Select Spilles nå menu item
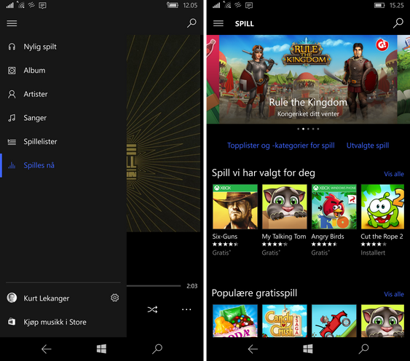 [x=63, y=165]
